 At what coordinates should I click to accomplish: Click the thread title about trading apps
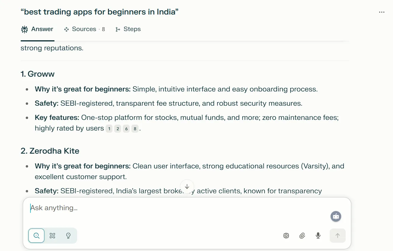pos(99,12)
